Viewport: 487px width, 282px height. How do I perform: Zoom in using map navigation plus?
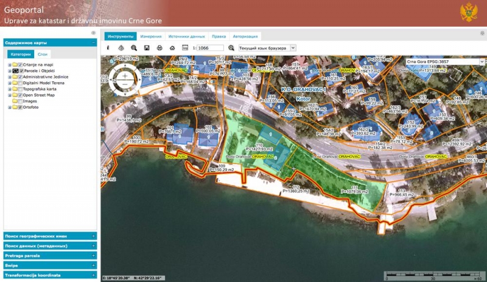(x=125, y=76)
